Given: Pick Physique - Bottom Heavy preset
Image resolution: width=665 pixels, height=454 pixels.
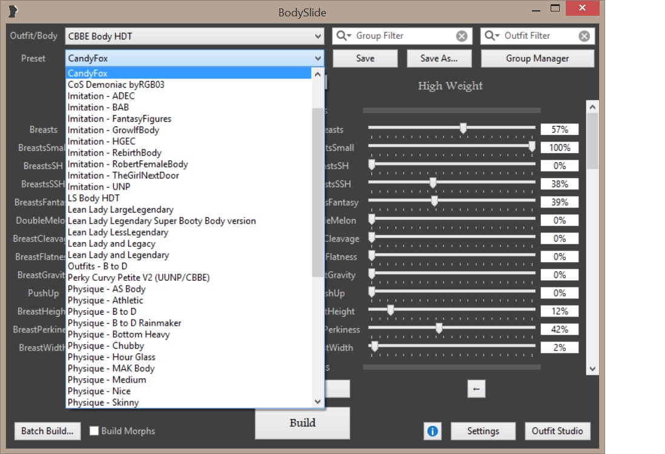Looking at the screenshot, I should tap(189, 334).
